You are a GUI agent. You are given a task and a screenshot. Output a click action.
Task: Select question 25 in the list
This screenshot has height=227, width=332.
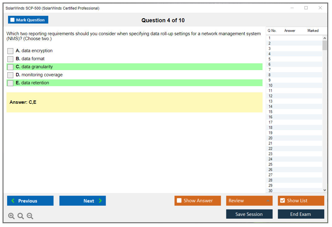pos(271,164)
